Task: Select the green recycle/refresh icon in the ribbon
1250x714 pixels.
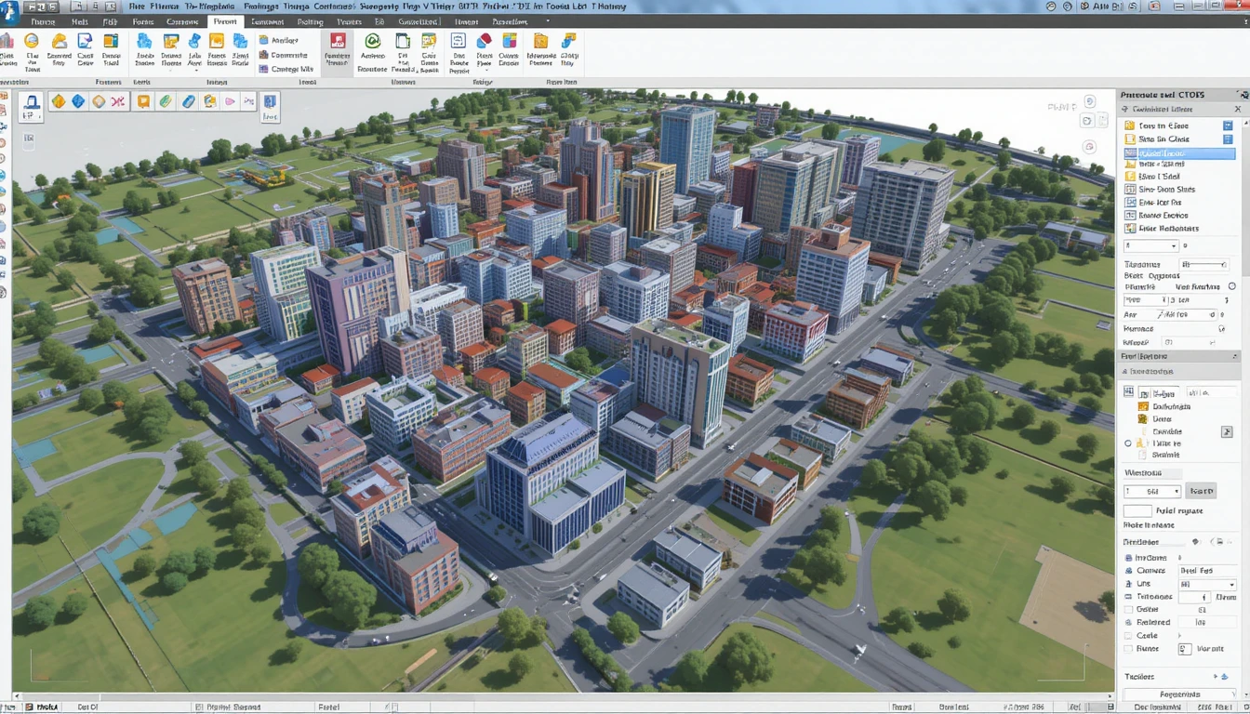Action: [x=372, y=43]
